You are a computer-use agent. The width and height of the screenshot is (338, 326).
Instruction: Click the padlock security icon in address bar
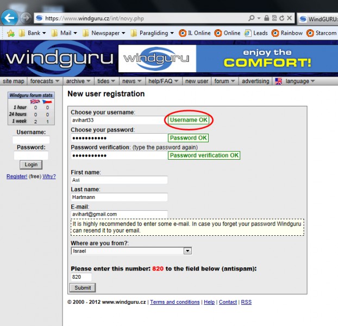point(266,18)
